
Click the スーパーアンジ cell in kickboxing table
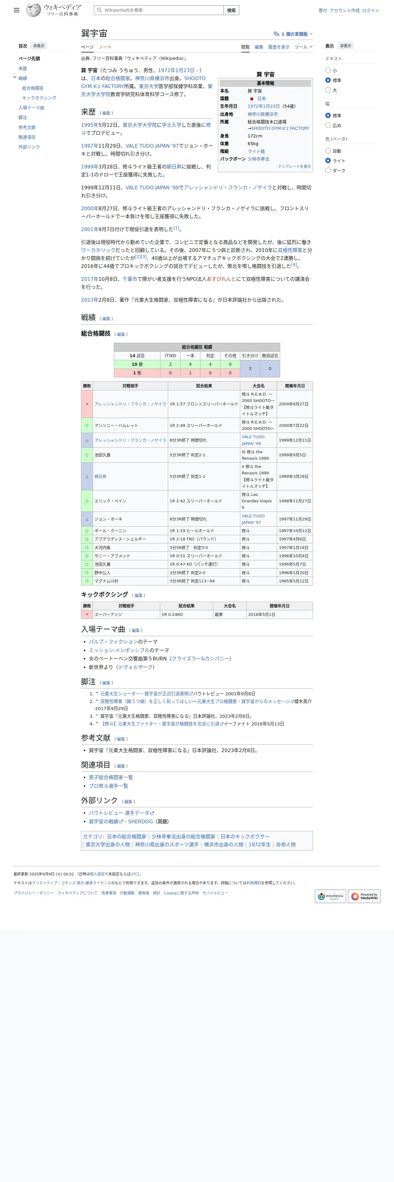click(126, 614)
